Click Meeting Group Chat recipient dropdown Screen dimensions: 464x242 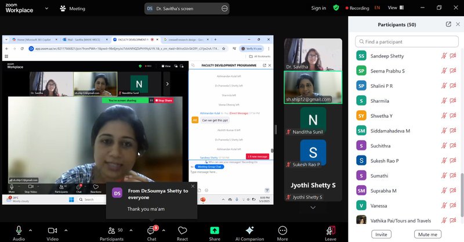coord(209,167)
